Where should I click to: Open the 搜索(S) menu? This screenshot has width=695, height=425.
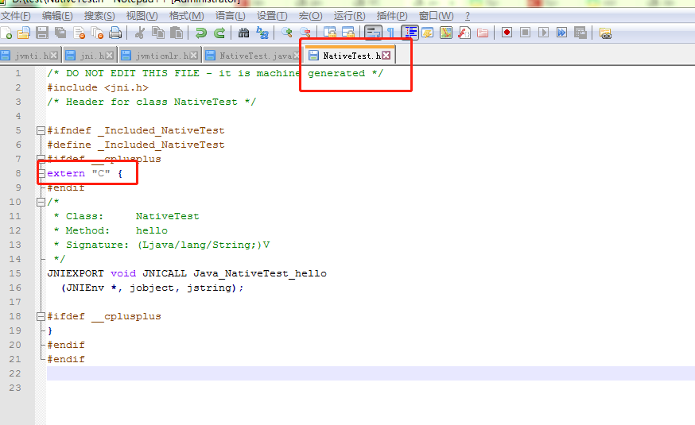(99, 16)
